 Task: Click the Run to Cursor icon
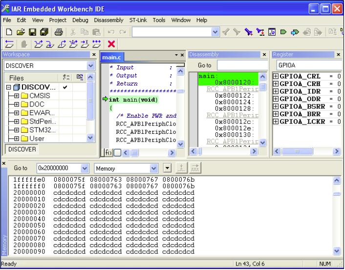85,44
